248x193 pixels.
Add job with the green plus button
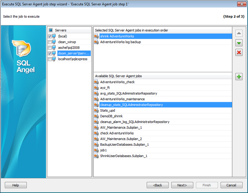tap(239, 77)
